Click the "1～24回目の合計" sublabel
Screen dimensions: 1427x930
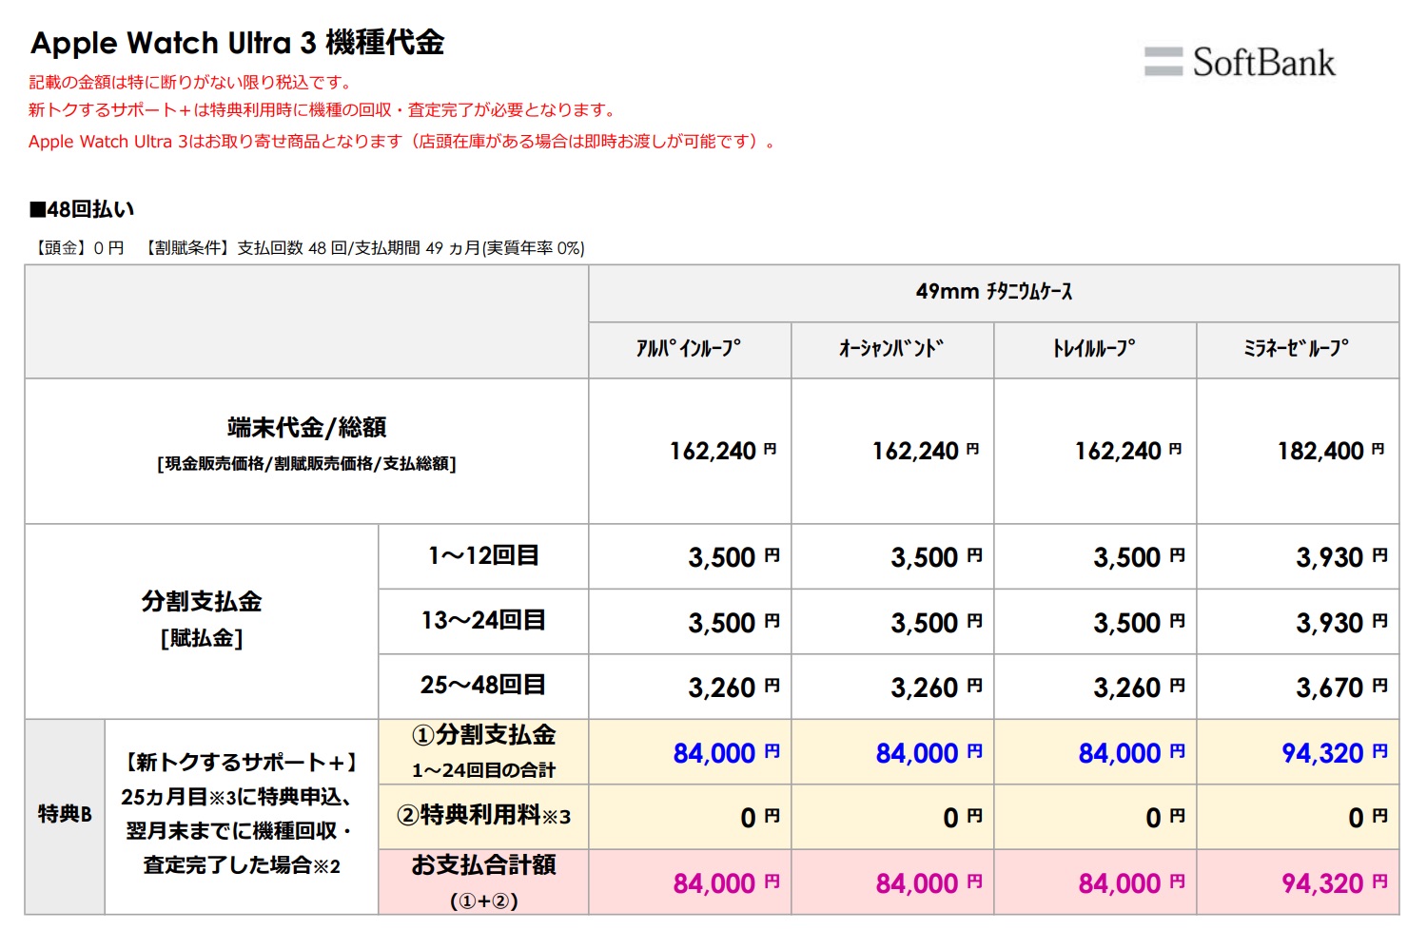483,770
